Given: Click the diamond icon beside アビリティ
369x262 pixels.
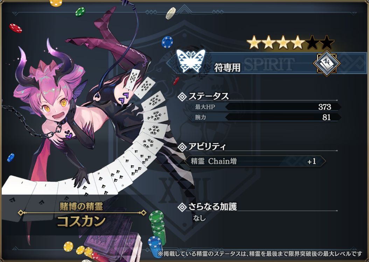Looking at the screenshot, I should 182,147.
